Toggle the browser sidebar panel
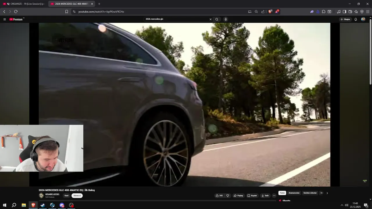The height and width of the screenshot is (209, 372). [x=344, y=12]
